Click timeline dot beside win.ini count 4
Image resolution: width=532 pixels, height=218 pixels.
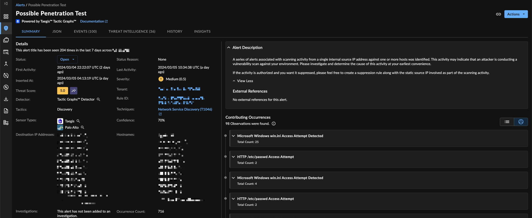click(226, 177)
